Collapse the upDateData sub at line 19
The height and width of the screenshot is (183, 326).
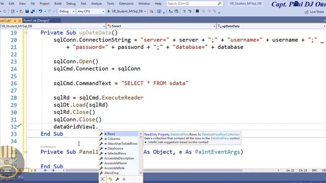click(x=26, y=33)
